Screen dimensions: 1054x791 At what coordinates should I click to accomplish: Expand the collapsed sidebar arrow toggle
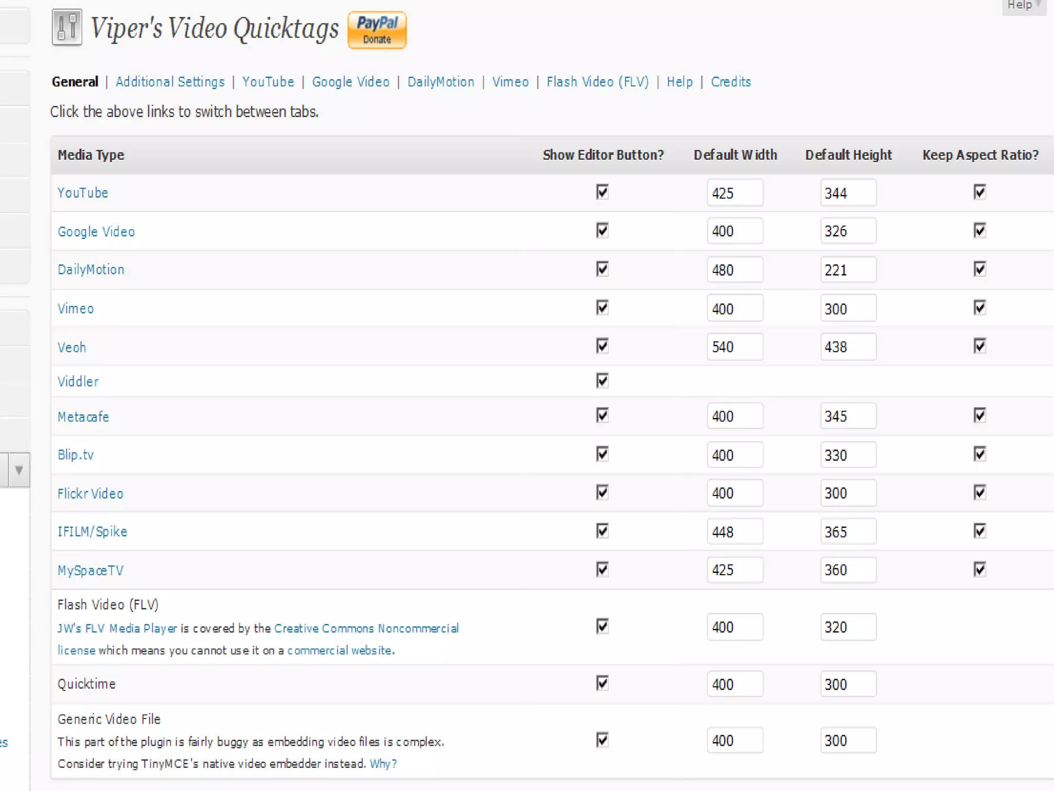(19, 470)
